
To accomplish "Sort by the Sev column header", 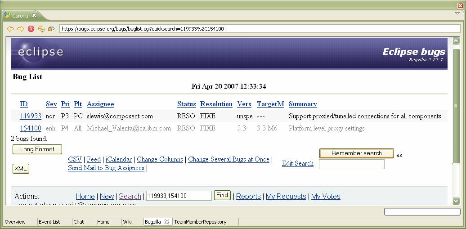I will point(51,104).
